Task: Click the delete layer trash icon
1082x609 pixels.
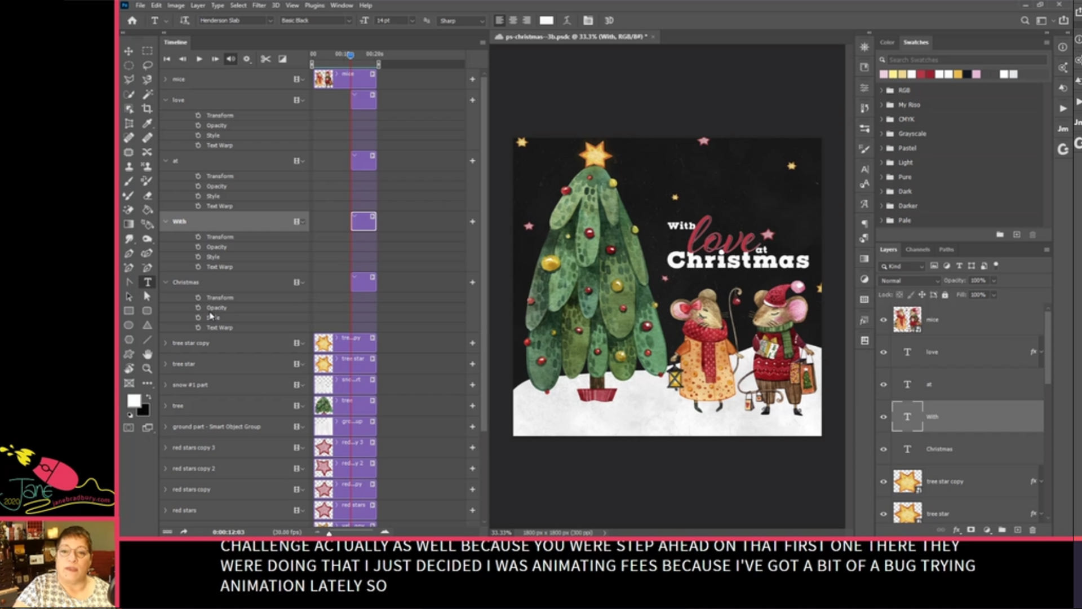Action: 1032,530
